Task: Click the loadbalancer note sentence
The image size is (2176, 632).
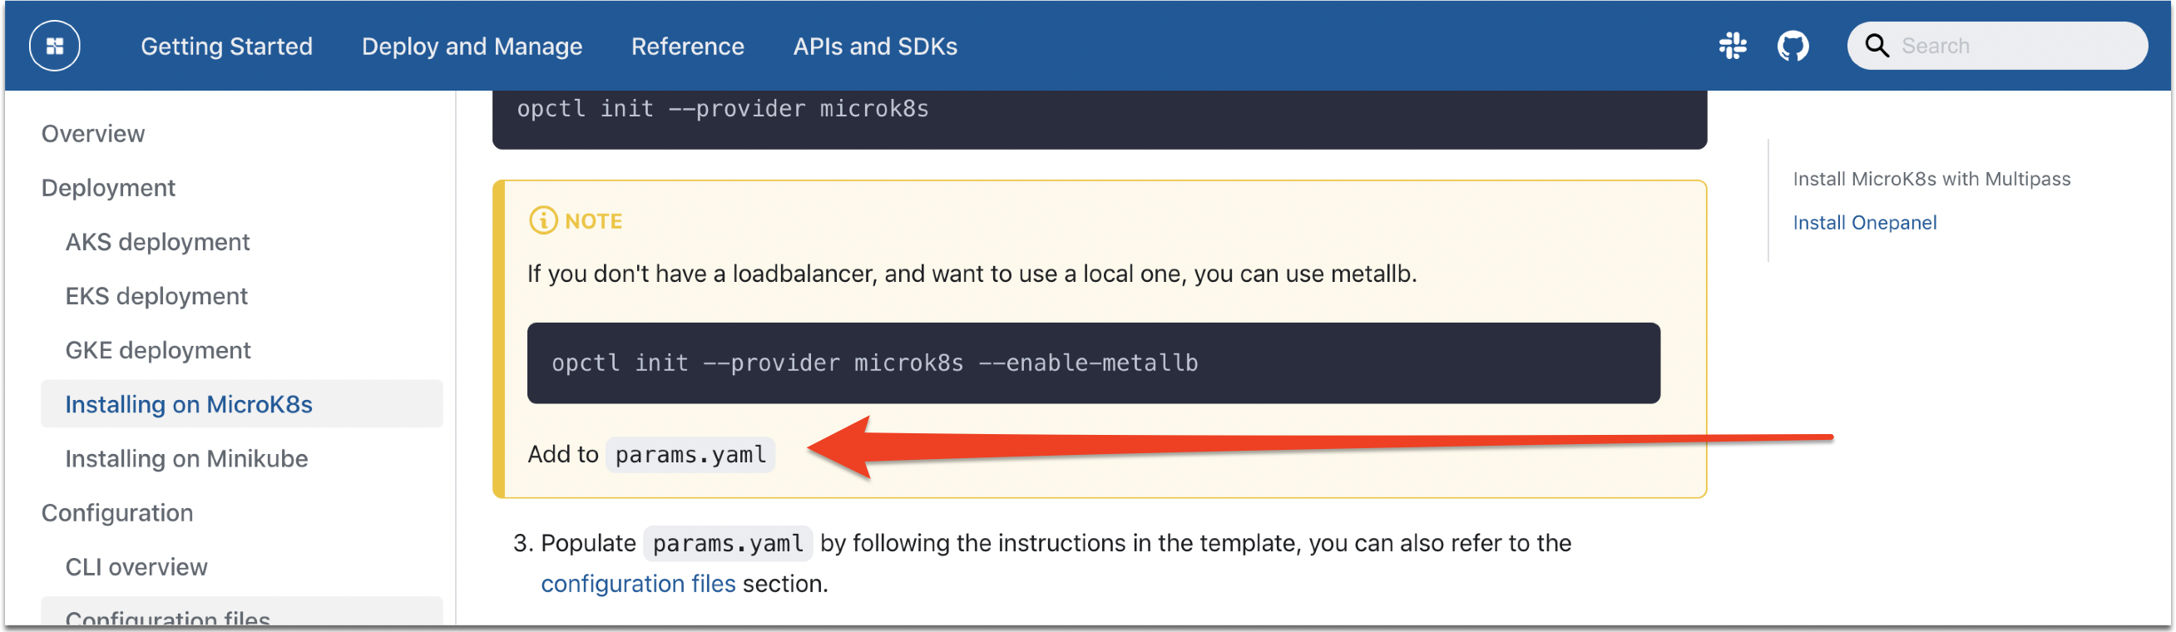Action: click(972, 274)
